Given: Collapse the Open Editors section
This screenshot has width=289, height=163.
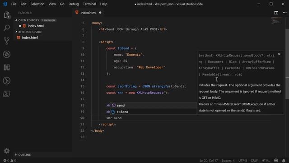Looking at the screenshot, I should tap(28, 20).
